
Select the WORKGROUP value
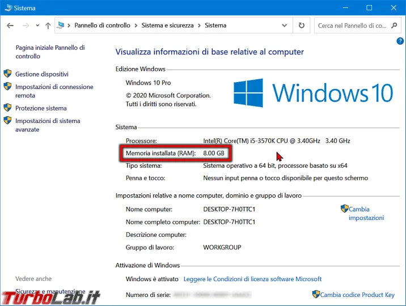[222, 247]
